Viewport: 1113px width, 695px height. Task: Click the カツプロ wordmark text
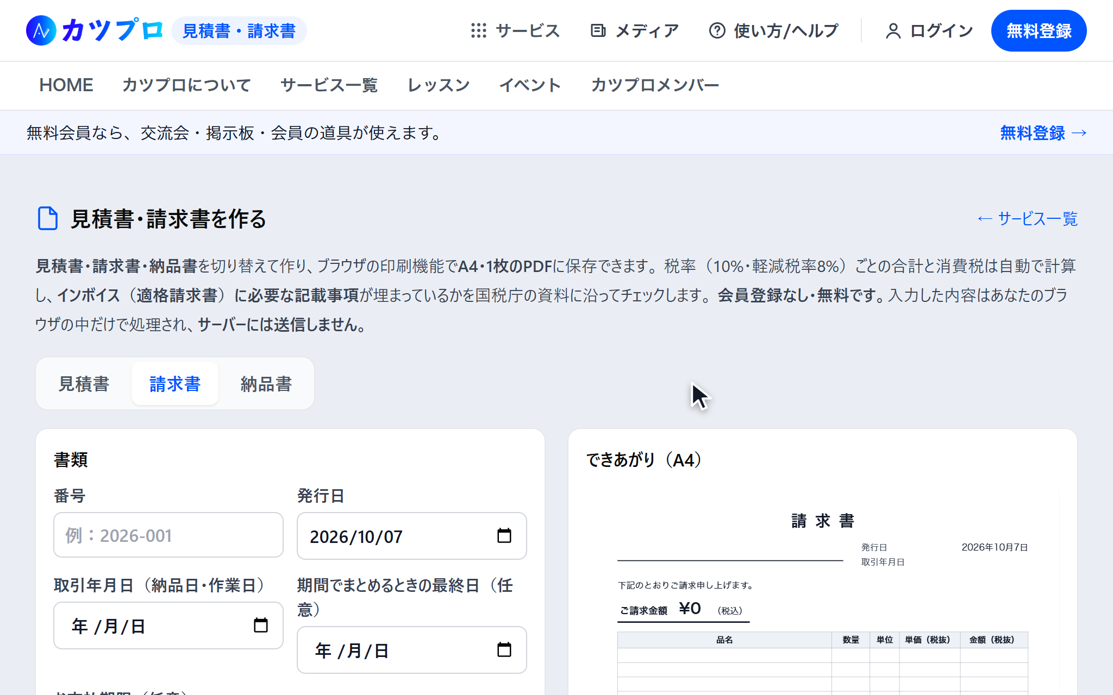(112, 30)
